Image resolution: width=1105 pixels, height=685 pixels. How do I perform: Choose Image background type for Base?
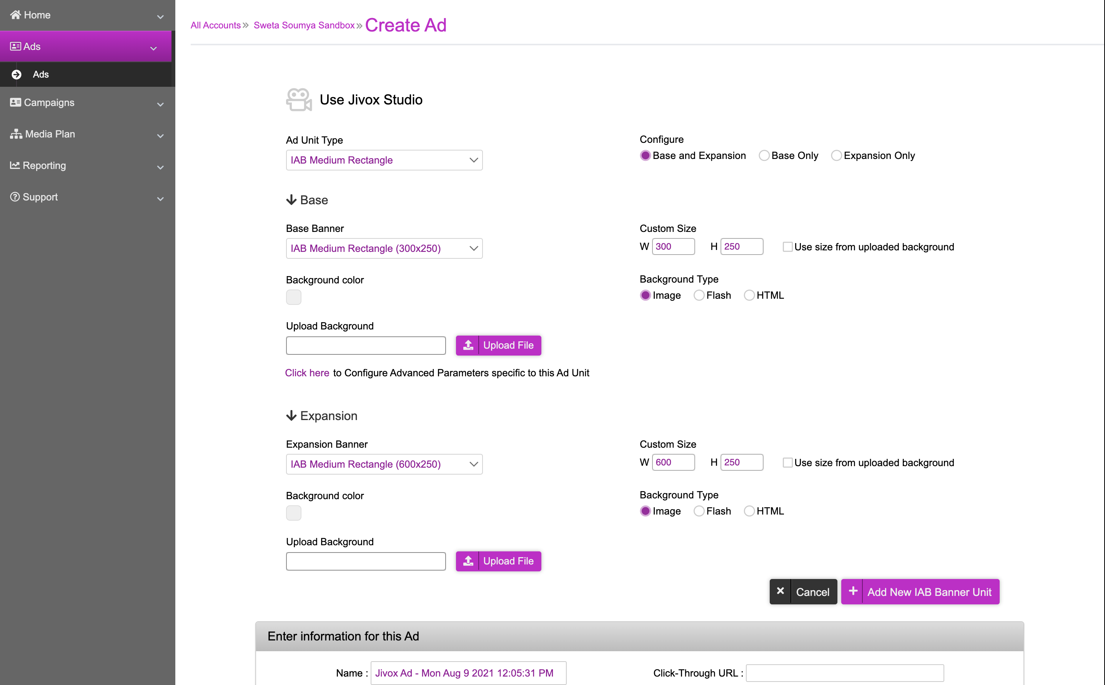645,295
